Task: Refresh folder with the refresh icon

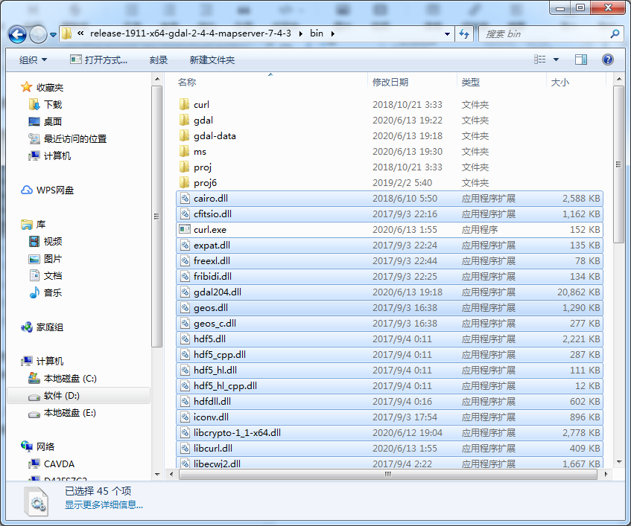Action: (464, 34)
